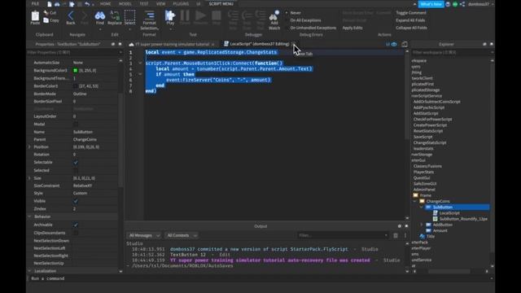The image size is (521, 293).
Task: Open Find with the binoculars icon
Action: (99, 15)
